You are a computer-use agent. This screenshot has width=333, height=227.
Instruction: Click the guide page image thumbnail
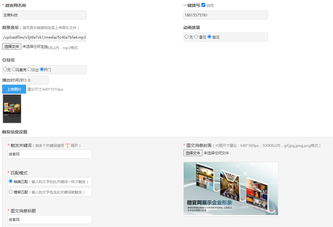click(12, 109)
